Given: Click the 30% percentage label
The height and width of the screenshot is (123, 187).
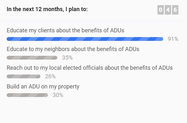Looking at the screenshot, I should coord(58,95).
